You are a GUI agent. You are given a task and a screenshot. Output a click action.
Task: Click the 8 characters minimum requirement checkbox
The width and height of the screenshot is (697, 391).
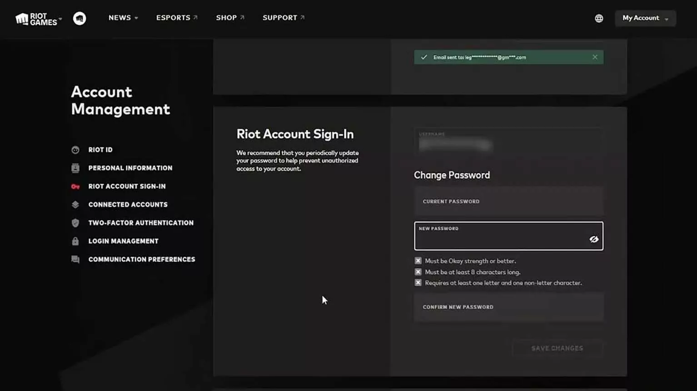[418, 272]
